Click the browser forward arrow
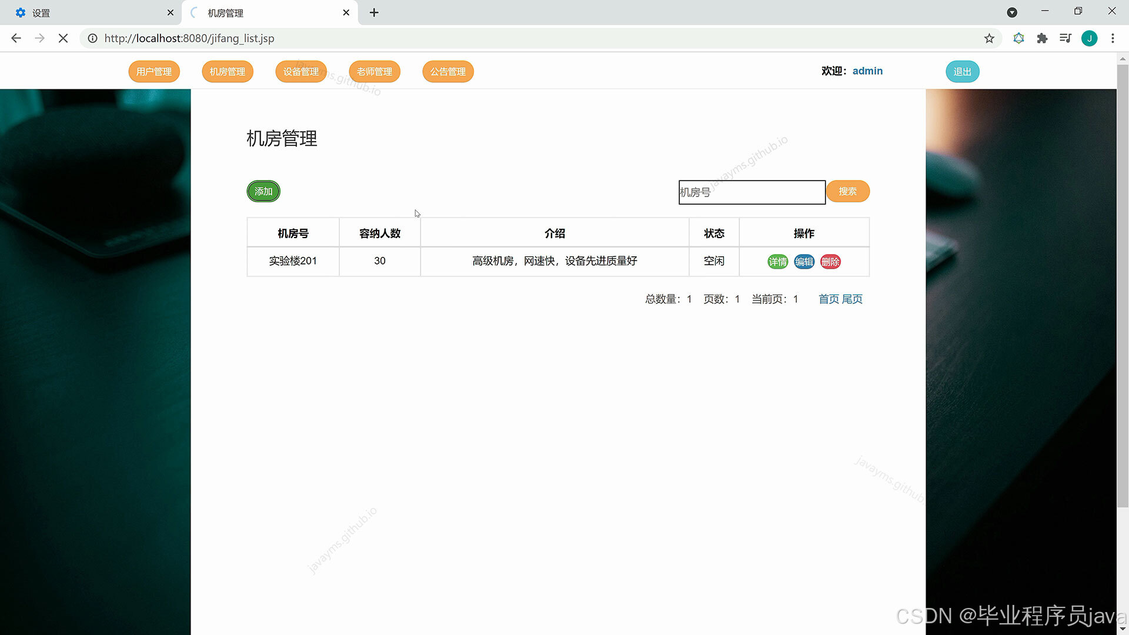The height and width of the screenshot is (635, 1129). (x=39, y=38)
